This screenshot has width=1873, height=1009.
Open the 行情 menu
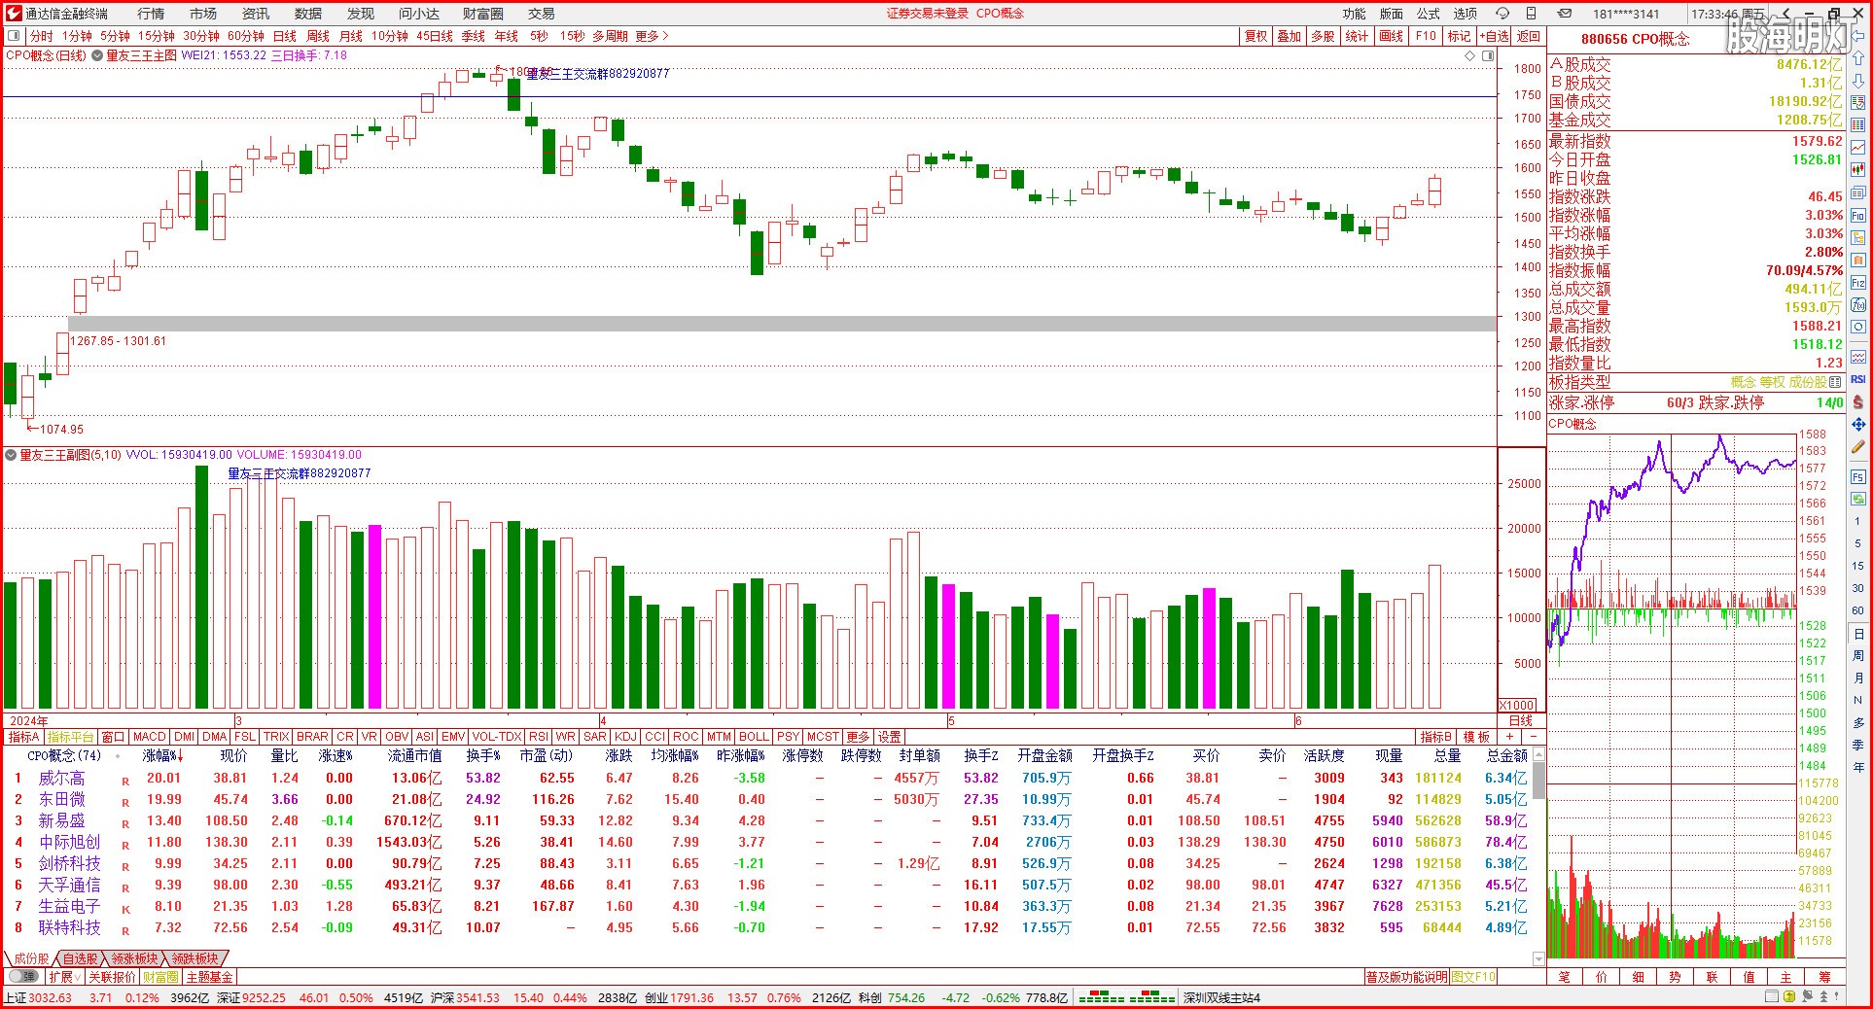tap(151, 14)
